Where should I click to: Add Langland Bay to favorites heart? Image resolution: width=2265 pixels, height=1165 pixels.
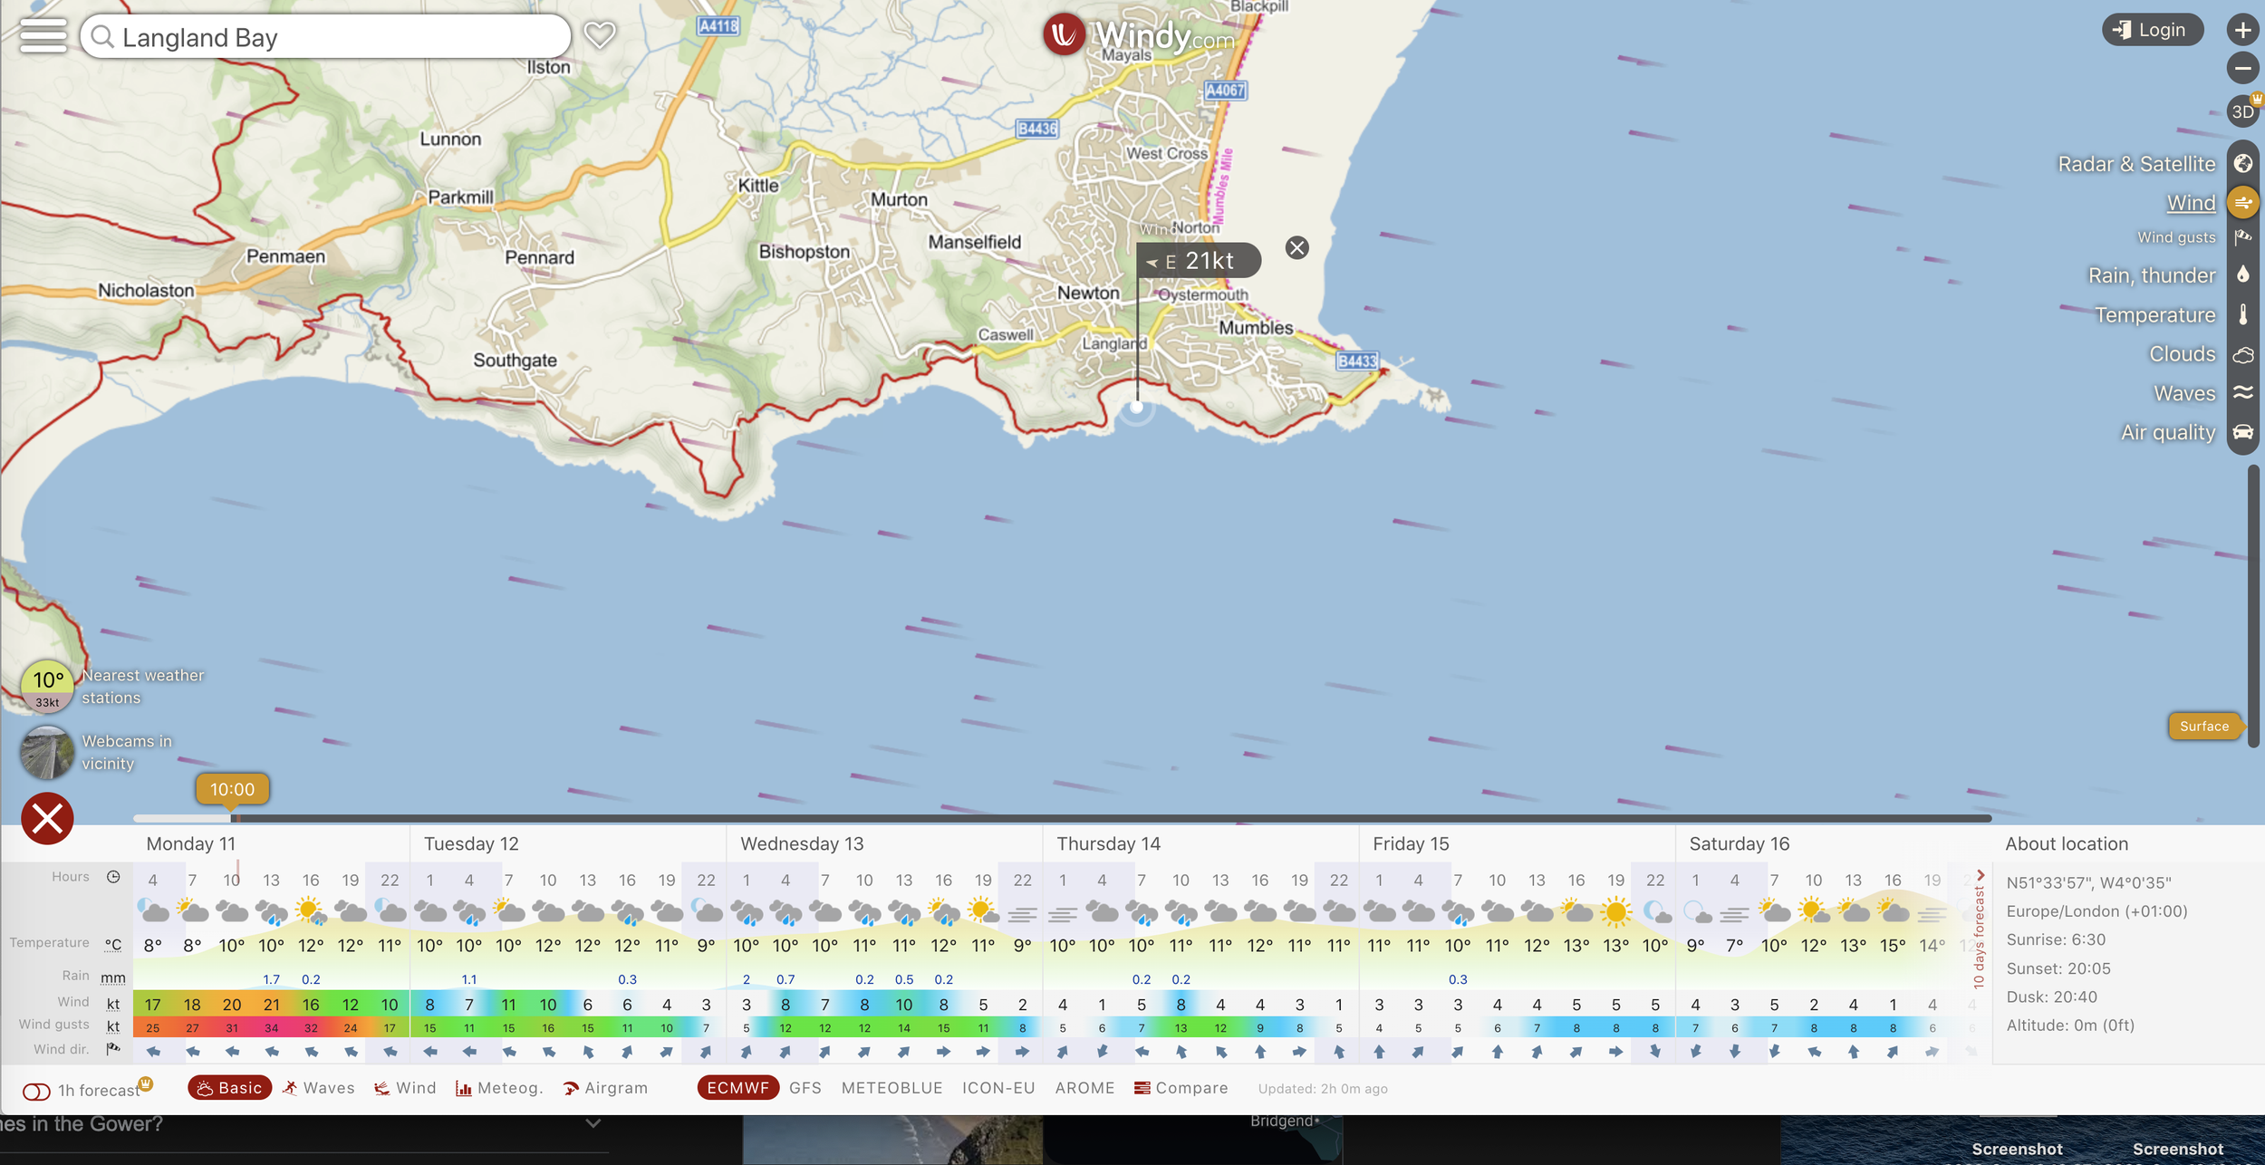(x=599, y=35)
